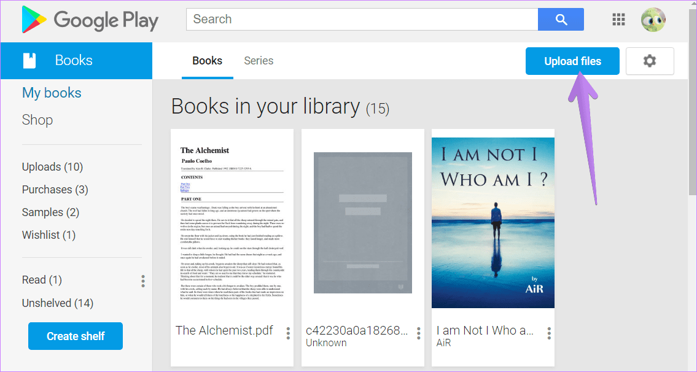
Task: Click the Unknown author label
Action: [326, 343]
